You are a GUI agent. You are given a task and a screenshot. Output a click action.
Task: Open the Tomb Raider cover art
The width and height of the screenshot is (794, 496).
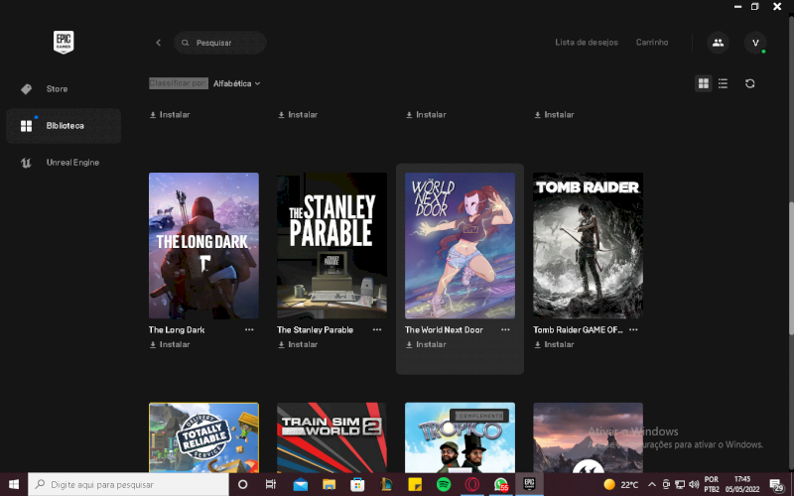click(x=588, y=245)
